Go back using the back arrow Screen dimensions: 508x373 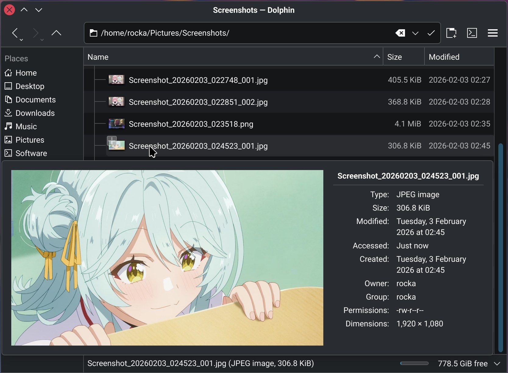coord(15,33)
